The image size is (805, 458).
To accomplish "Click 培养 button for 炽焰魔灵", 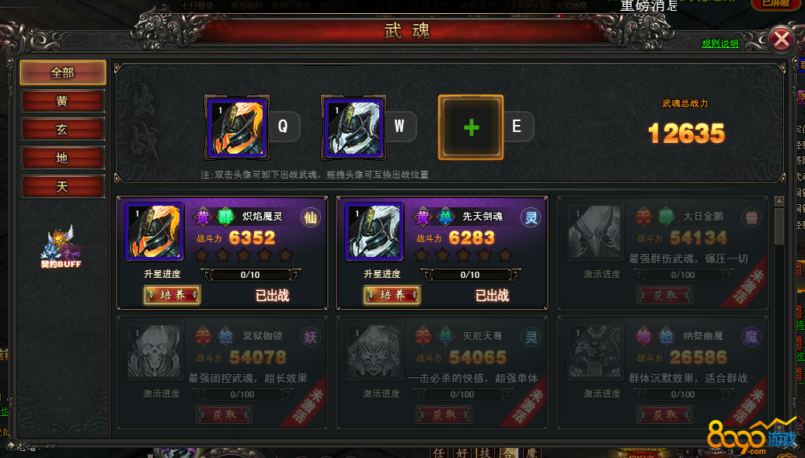I will click(x=172, y=295).
